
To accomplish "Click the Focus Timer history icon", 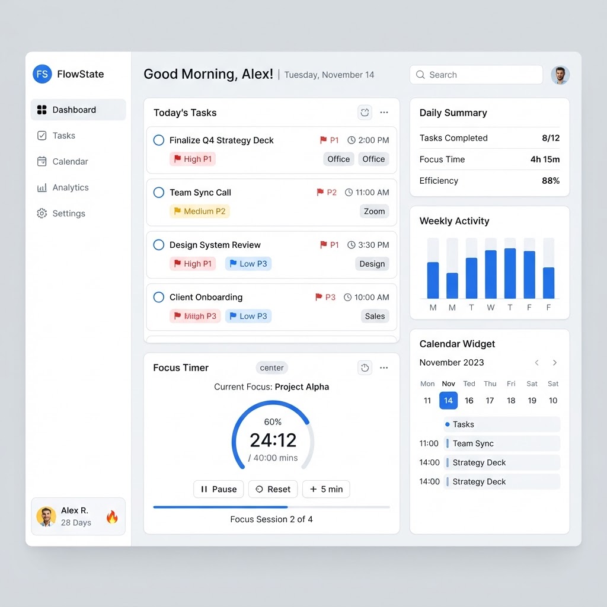I will 365,368.
